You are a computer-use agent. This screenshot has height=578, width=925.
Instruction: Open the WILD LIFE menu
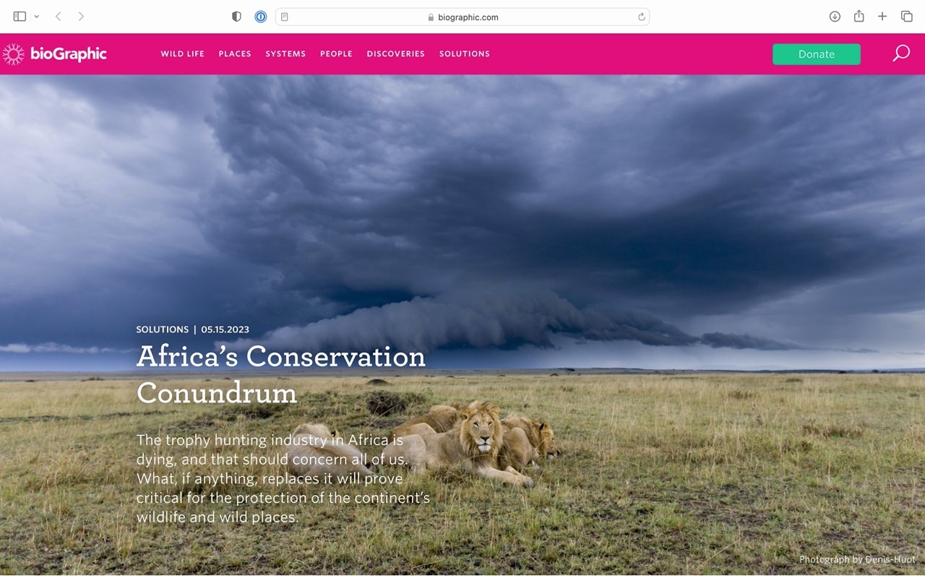pyautogui.click(x=182, y=54)
